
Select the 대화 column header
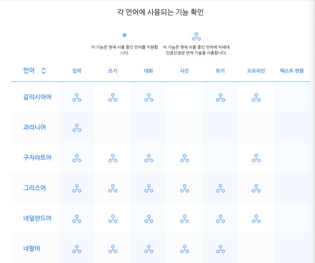[149, 71]
